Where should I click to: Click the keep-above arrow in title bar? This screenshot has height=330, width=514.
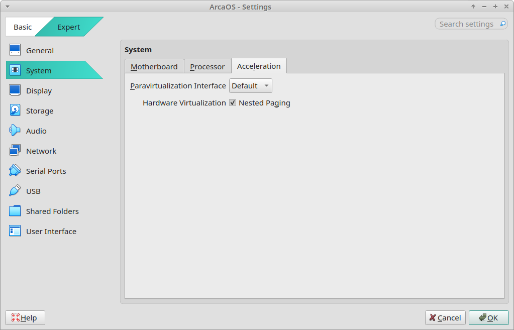click(473, 7)
